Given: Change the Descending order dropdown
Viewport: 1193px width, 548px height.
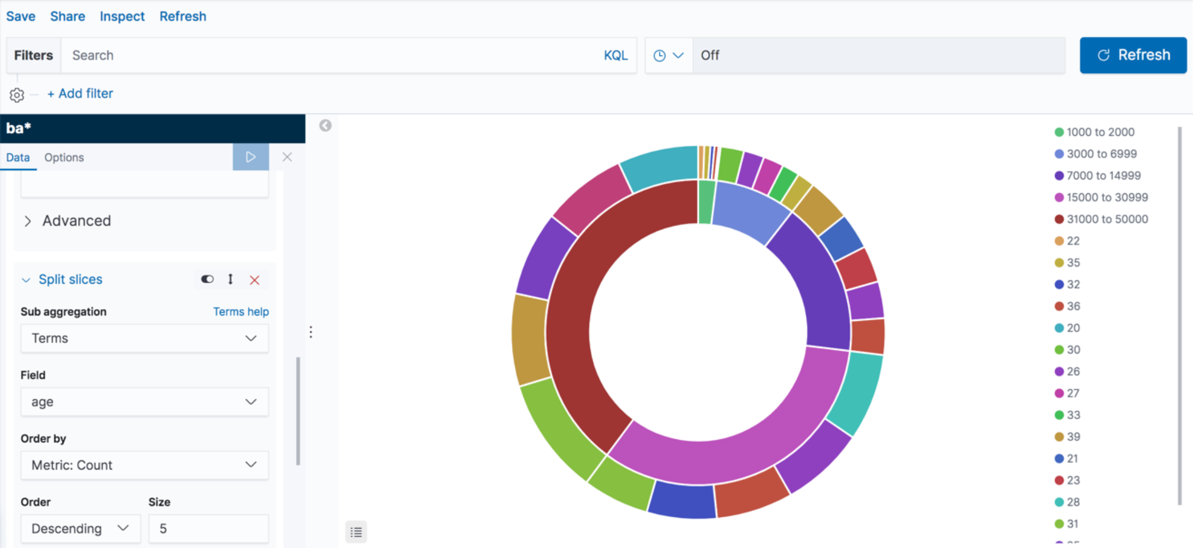Looking at the screenshot, I should coord(80,528).
